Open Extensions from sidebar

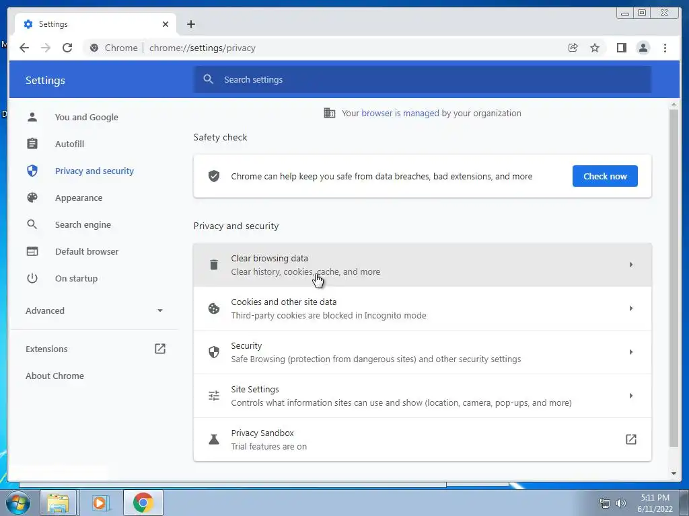coord(46,349)
